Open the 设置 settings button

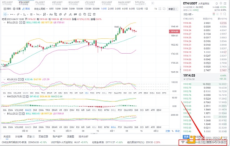point(17,9)
